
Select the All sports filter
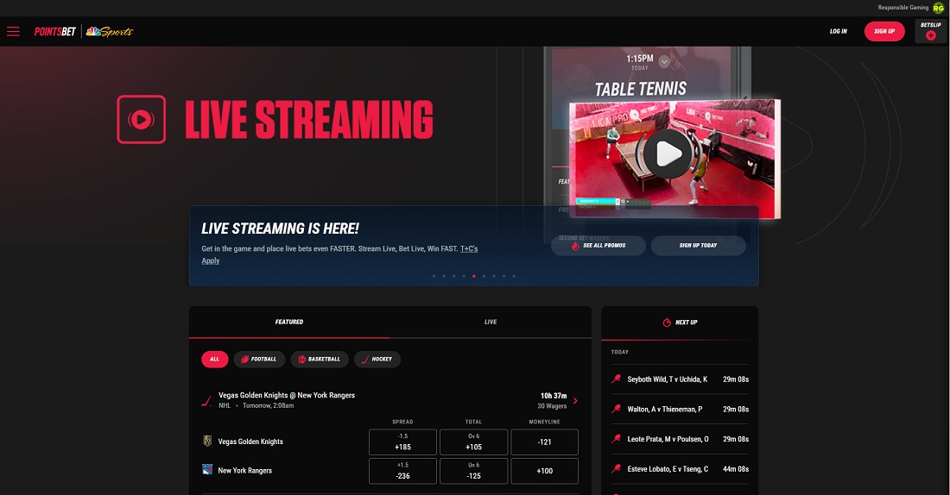(x=214, y=360)
